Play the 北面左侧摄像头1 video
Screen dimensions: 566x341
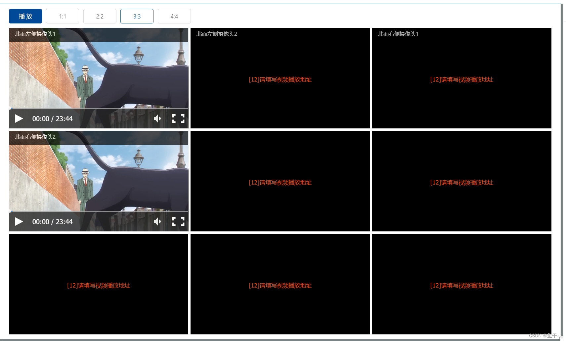(x=19, y=119)
